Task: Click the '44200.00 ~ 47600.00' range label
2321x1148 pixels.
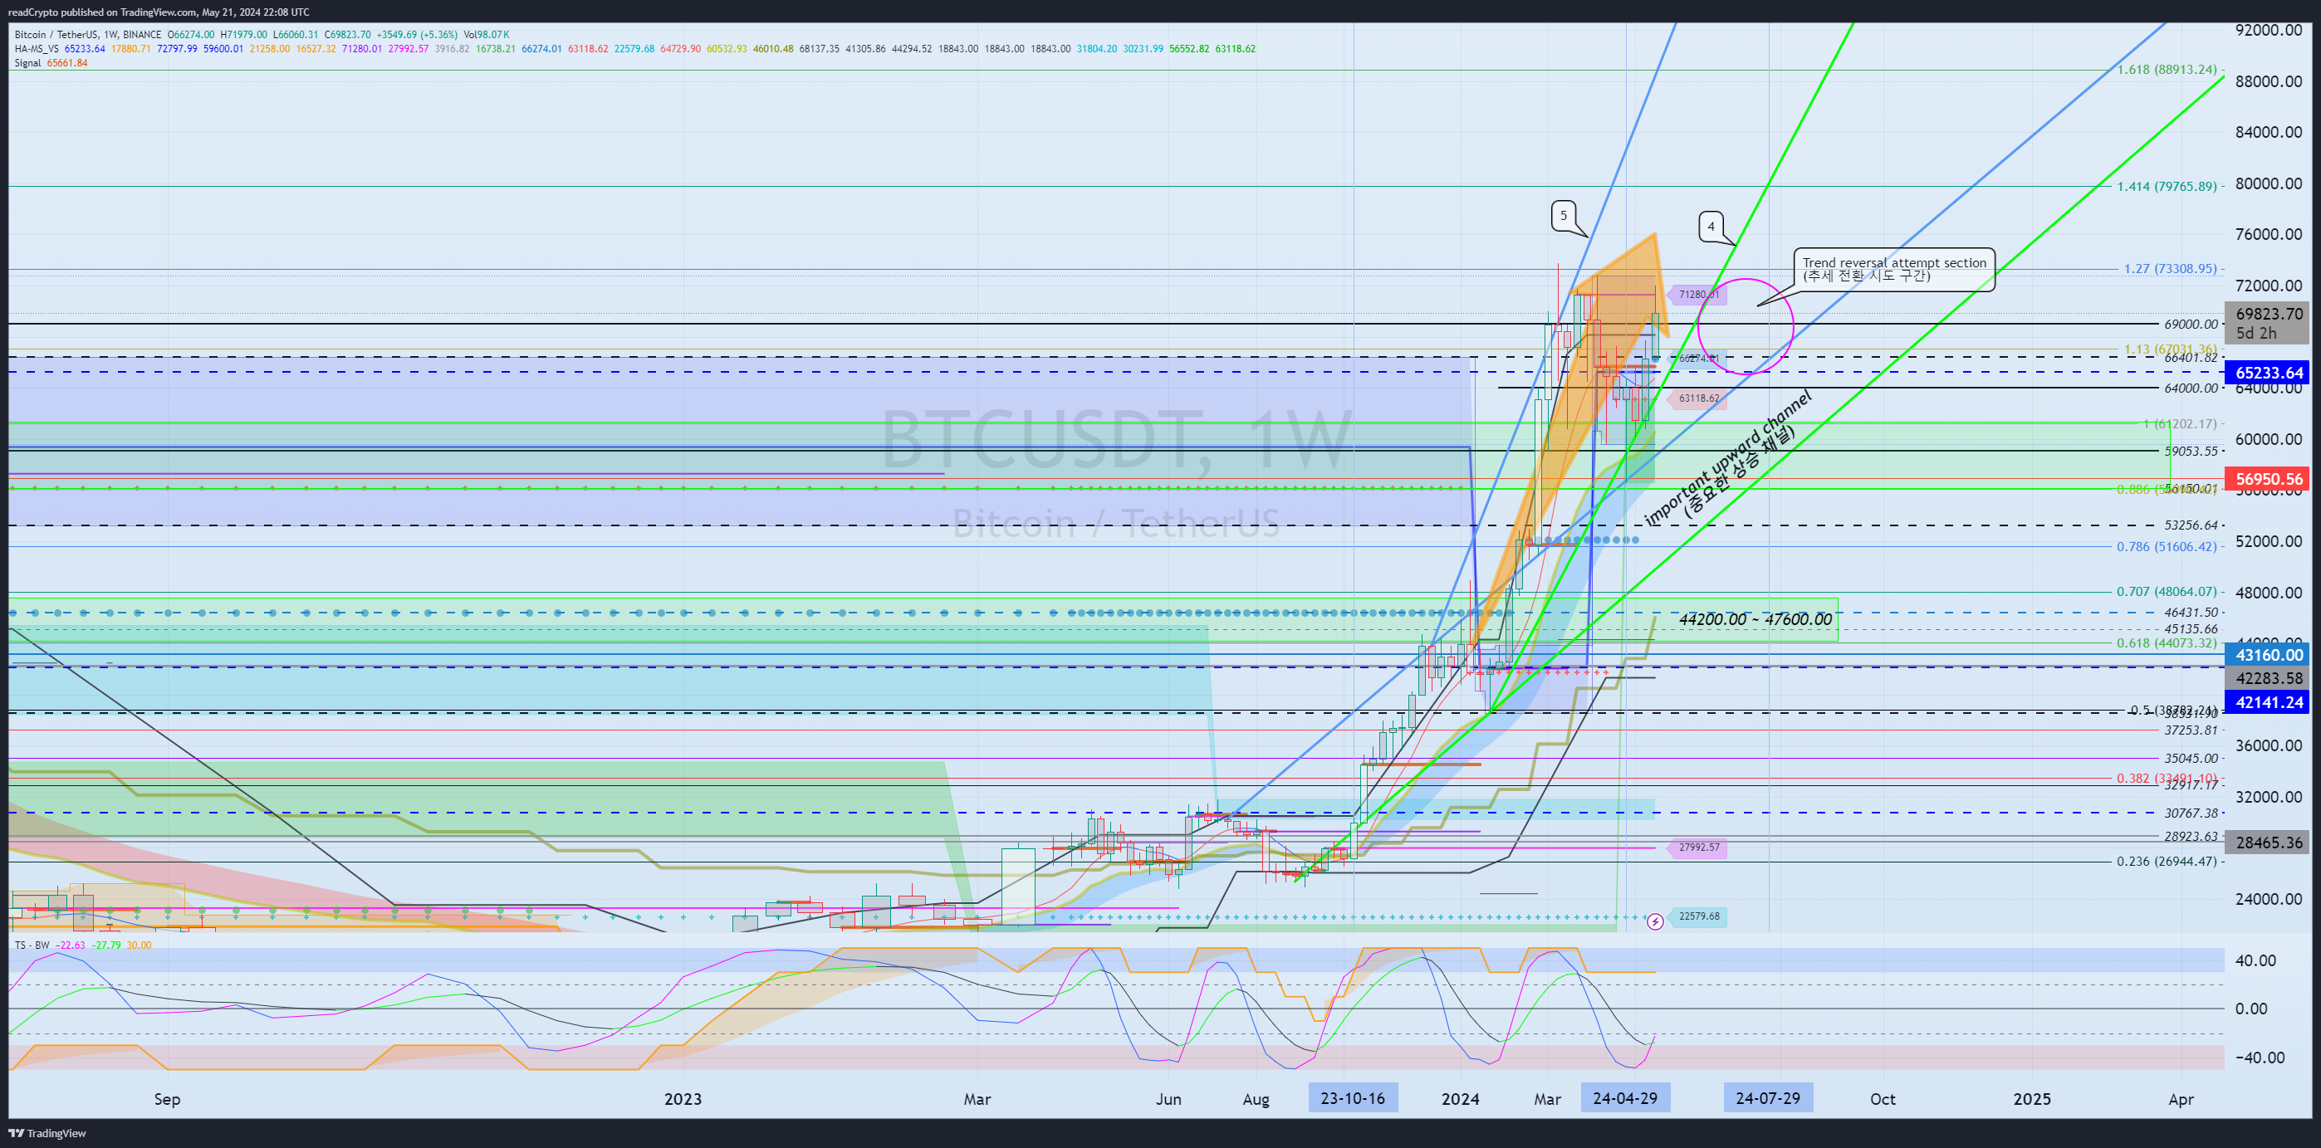Action: 1755,619
